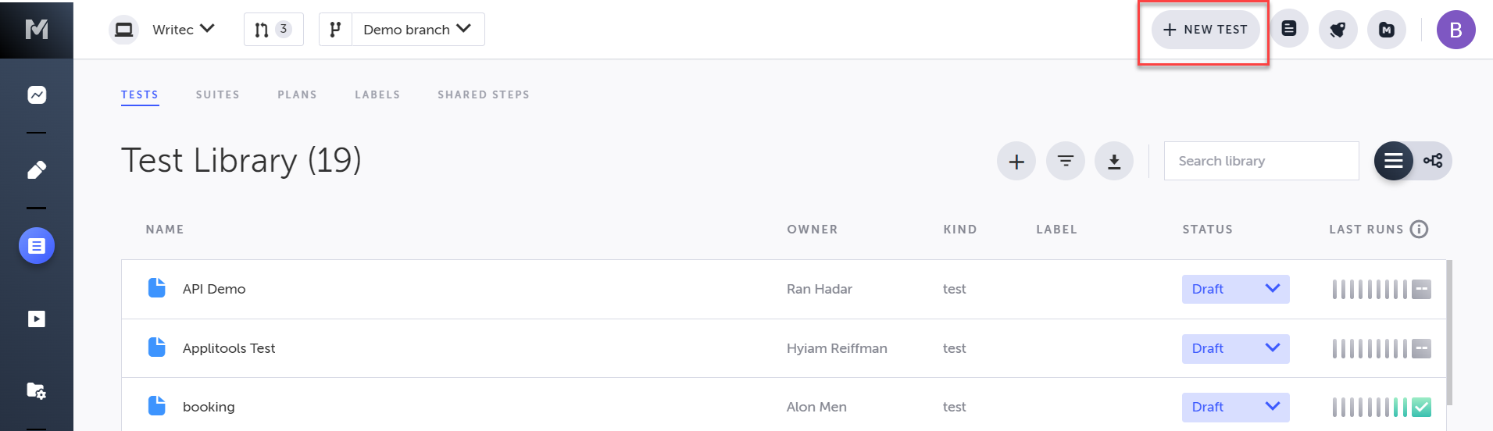Open the pull requests counter showing 3
This screenshot has height=431, width=1493.
tap(273, 30)
